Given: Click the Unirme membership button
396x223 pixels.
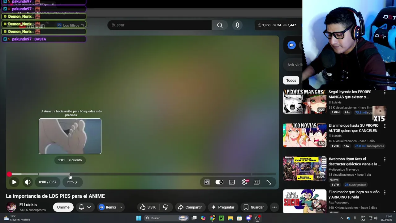Looking at the screenshot, I should (63, 207).
